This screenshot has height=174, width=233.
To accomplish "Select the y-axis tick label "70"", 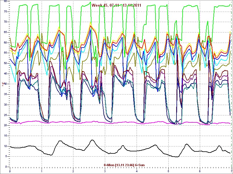I will pos(5,22).
